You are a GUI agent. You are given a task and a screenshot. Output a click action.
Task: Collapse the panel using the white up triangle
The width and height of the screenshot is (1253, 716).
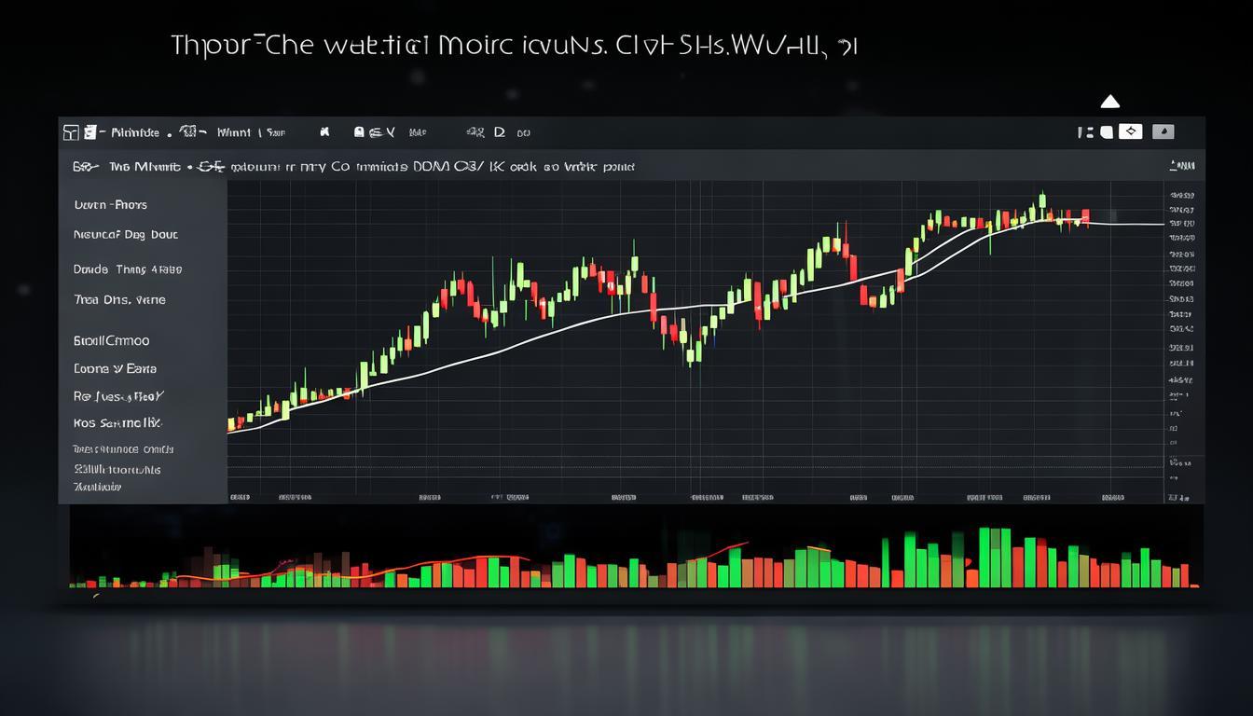pos(1109,102)
